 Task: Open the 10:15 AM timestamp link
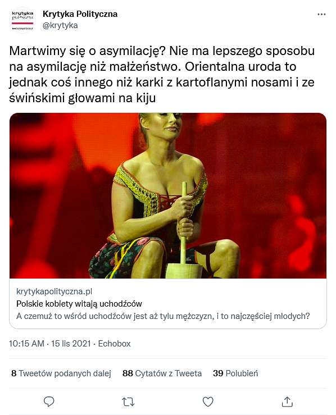[x=26, y=344]
